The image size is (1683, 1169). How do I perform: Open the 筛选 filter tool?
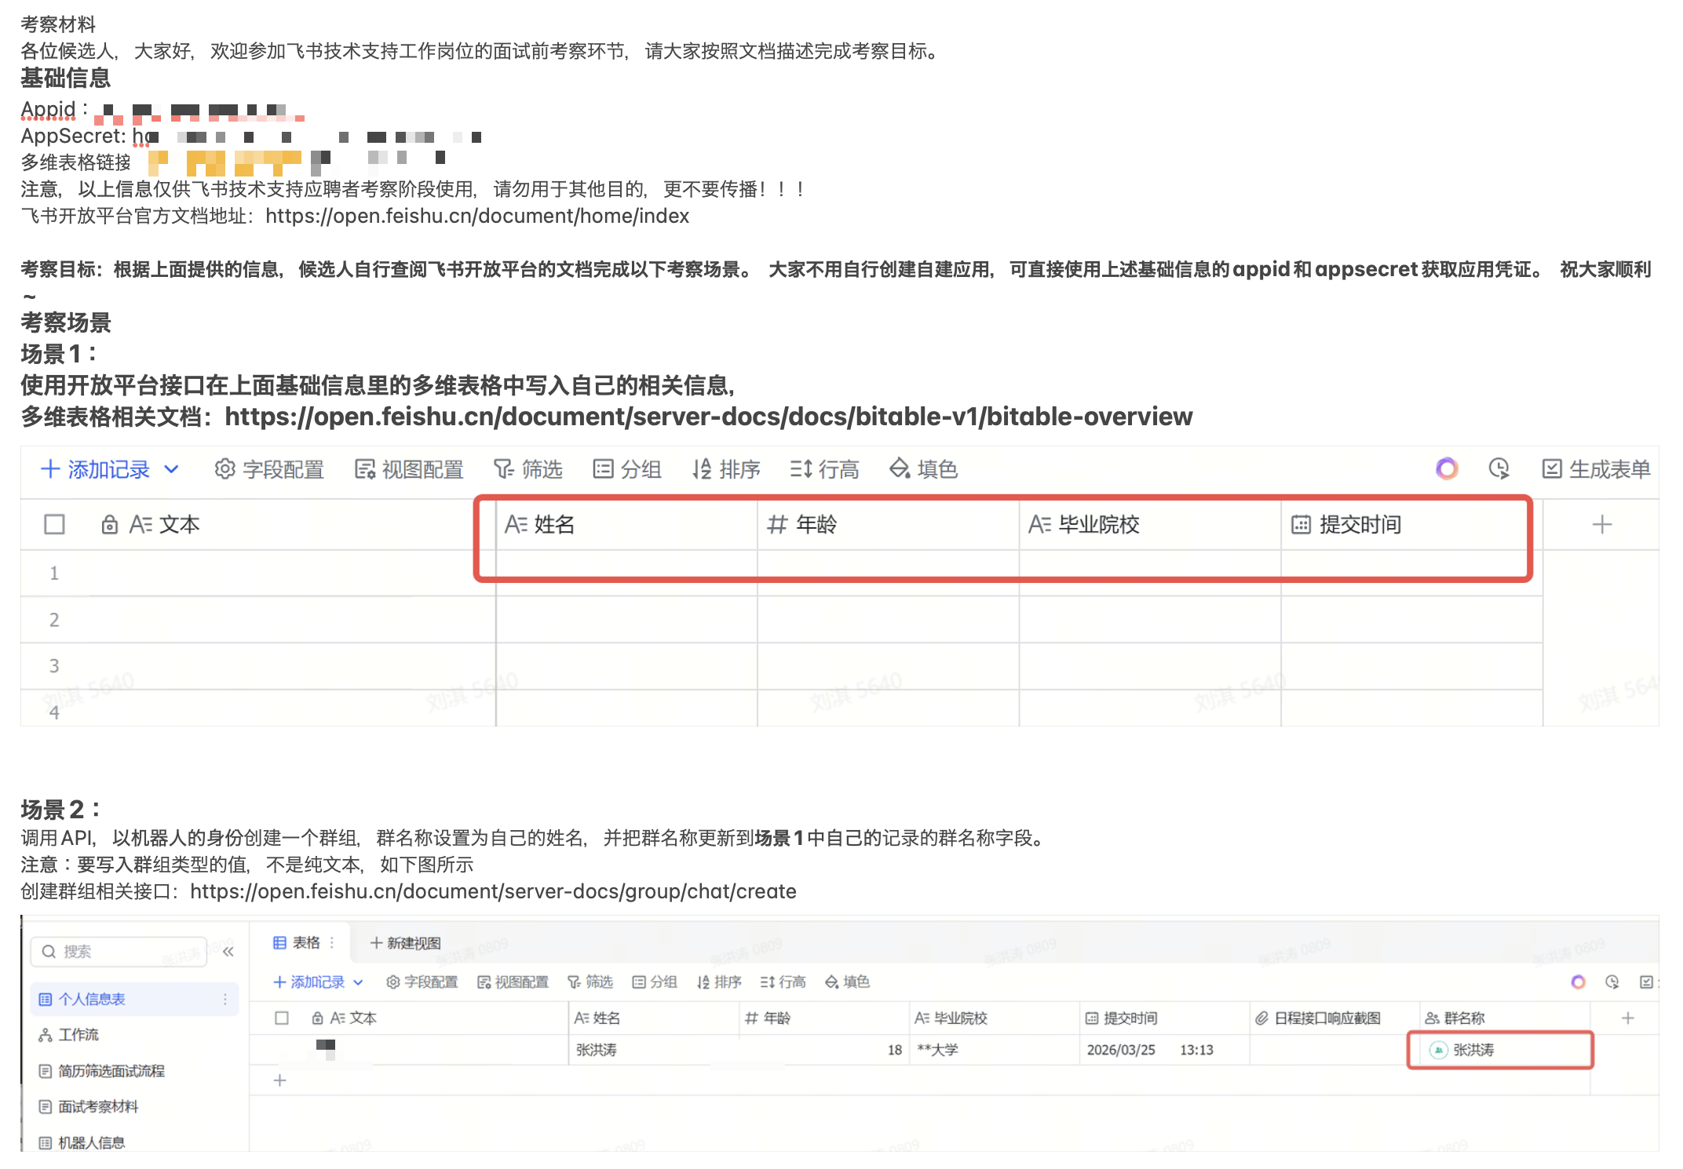(x=528, y=469)
